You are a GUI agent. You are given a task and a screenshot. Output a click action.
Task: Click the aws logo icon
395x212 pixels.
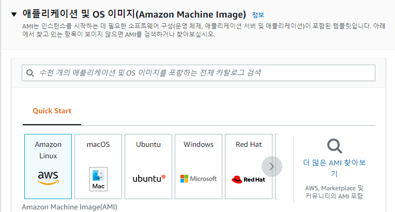pyautogui.click(x=48, y=178)
